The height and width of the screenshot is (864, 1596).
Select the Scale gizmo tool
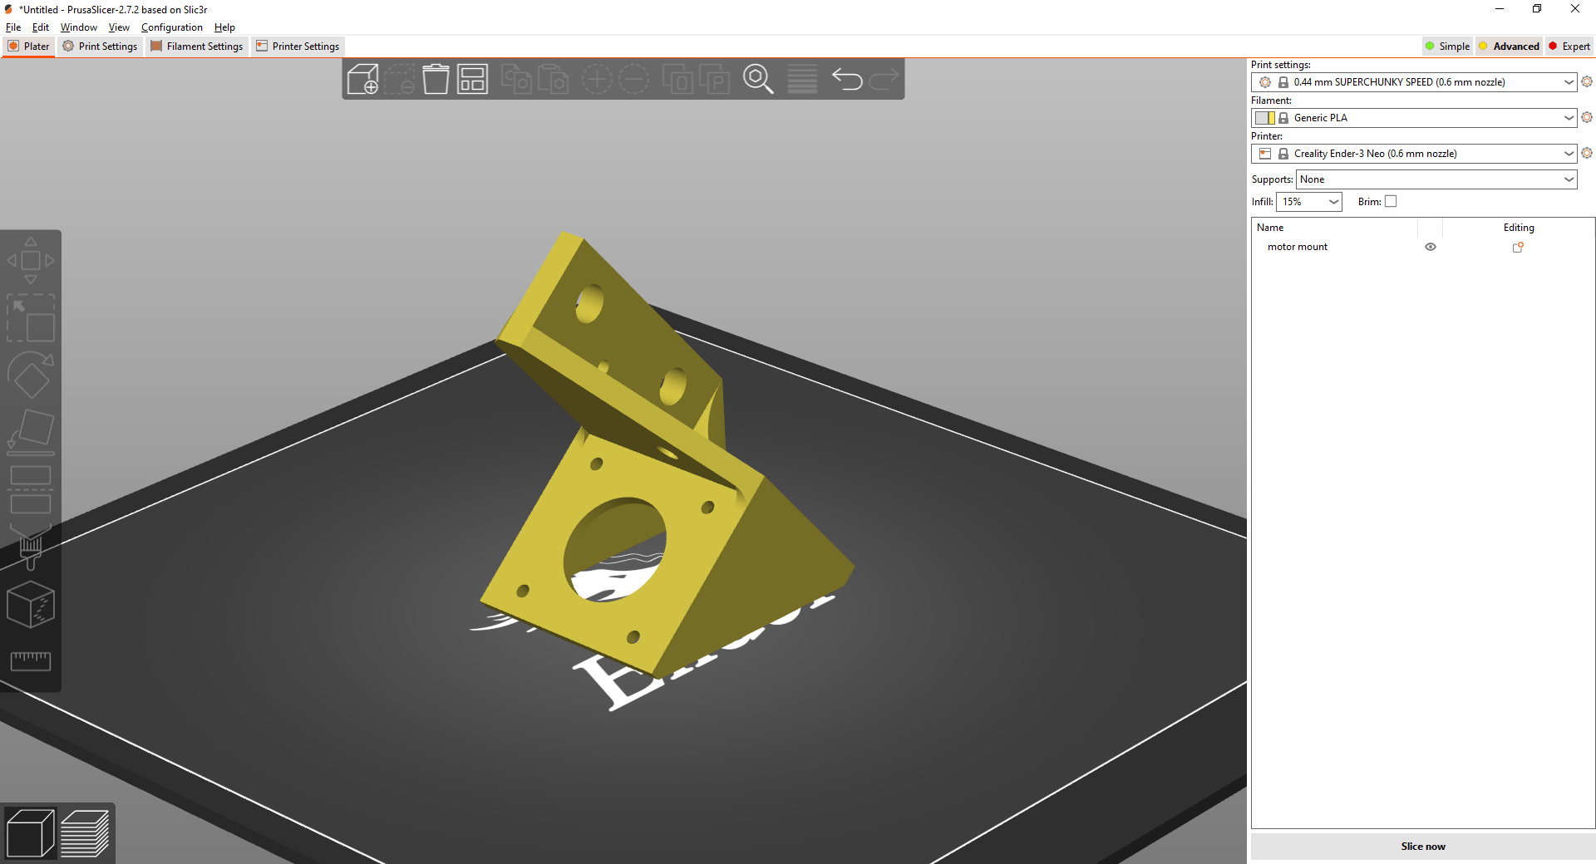(x=31, y=317)
